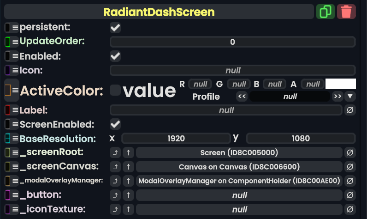367x219 pixels.
Task: Clear the _modalOverlayManager reference
Action: point(350,181)
